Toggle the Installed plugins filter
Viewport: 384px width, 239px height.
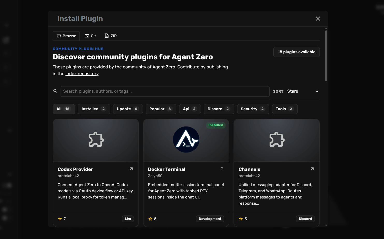click(94, 109)
